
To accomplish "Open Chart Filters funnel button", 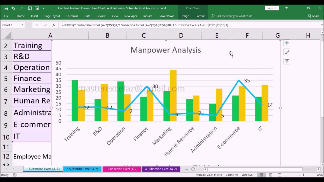I will (x=287, y=61).
